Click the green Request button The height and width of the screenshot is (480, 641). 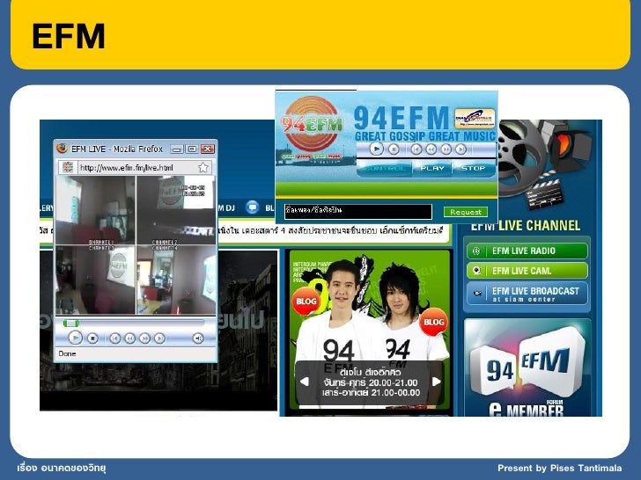[x=466, y=212]
